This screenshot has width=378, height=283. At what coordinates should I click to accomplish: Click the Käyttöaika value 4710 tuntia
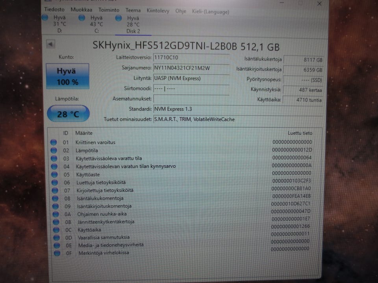[303, 100]
